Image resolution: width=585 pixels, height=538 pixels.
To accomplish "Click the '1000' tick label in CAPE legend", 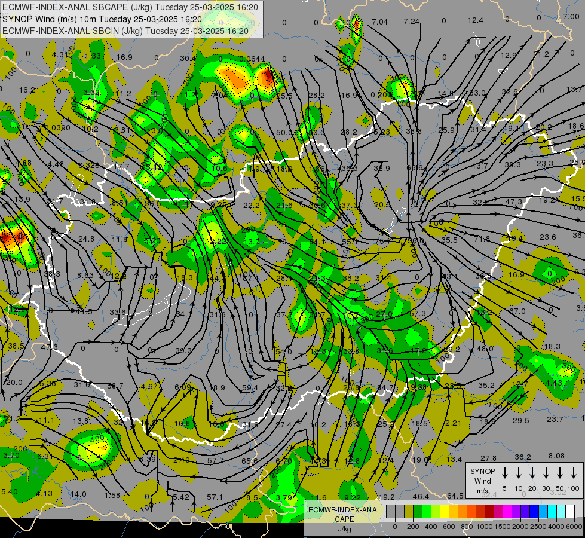I will tap(484, 527).
